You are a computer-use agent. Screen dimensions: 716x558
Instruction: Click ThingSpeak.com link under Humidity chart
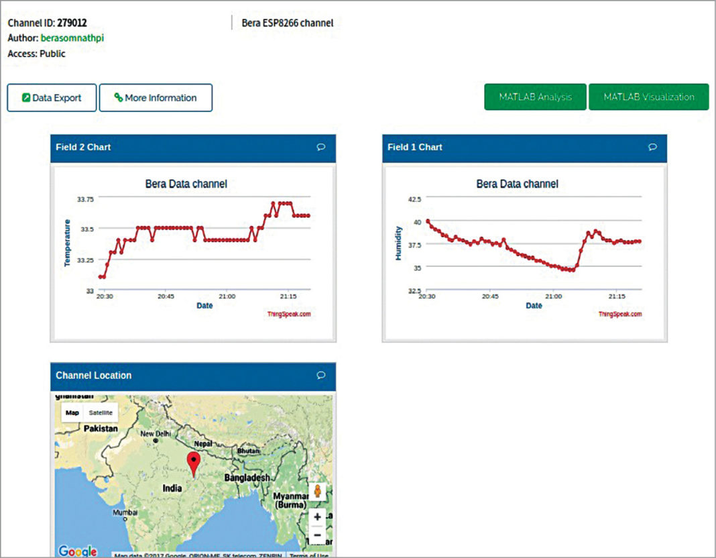tap(620, 314)
